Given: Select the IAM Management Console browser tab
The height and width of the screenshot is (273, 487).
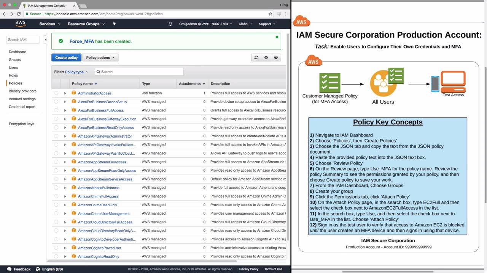Looking at the screenshot, I should point(49,6).
